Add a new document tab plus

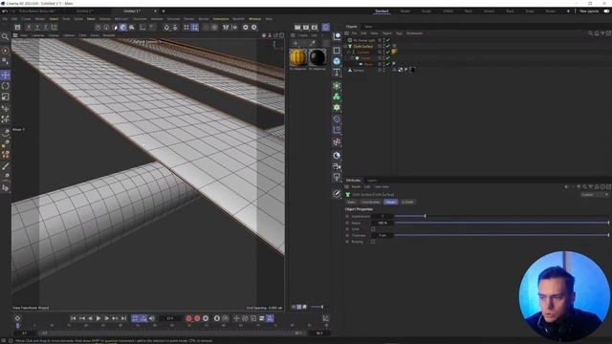point(164,11)
